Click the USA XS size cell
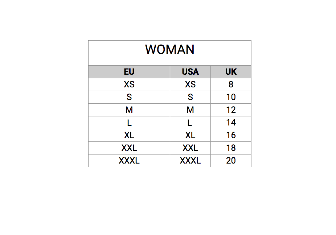The image size is (336, 235). click(190, 84)
